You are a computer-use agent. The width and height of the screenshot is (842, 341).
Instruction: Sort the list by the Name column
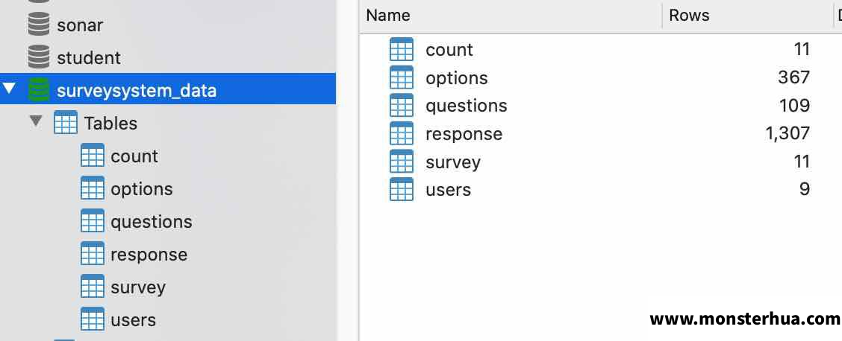pos(511,16)
